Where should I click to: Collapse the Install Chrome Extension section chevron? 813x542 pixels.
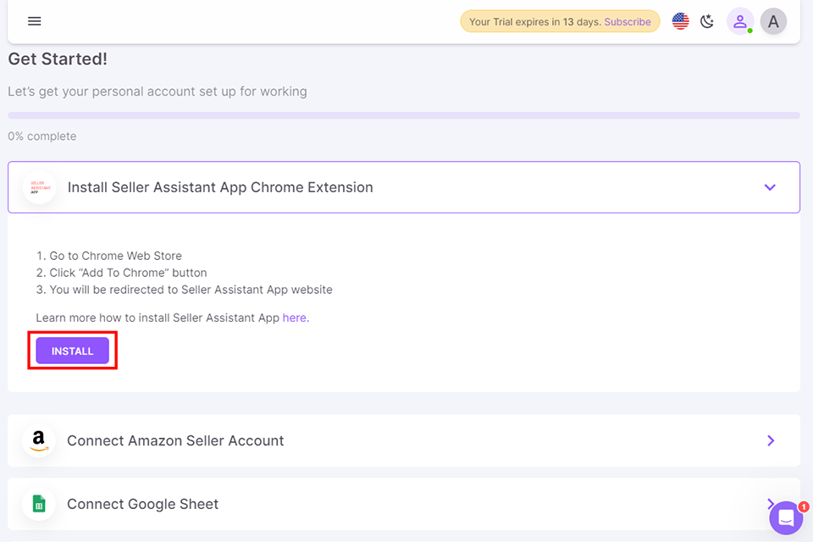click(x=770, y=187)
